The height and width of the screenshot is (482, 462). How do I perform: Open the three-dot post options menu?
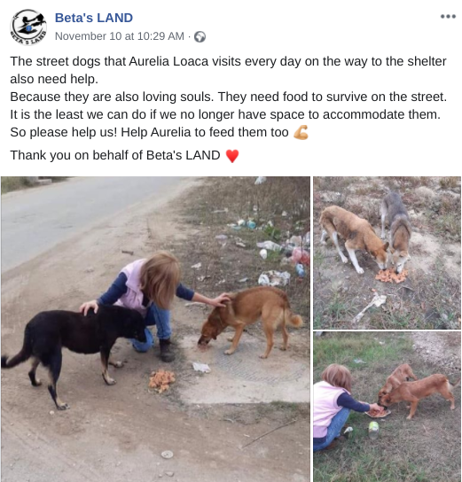448,16
